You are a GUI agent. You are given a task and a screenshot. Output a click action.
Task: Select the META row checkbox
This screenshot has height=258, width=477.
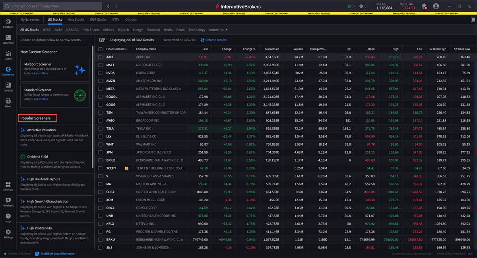point(101,89)
